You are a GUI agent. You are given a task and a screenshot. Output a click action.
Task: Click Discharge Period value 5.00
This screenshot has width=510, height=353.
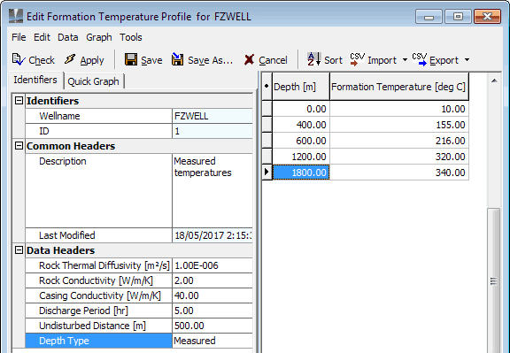212,311
